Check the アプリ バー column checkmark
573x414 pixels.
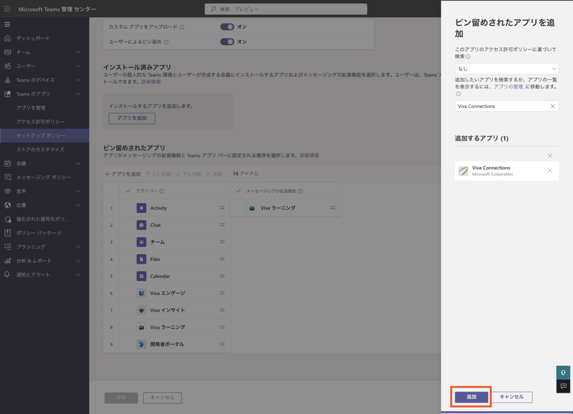[127, 191]
